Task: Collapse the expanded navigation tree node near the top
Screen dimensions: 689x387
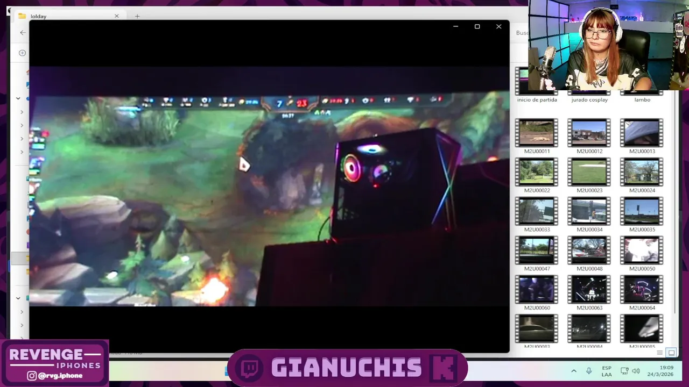Action: click(x=18, y=98)
